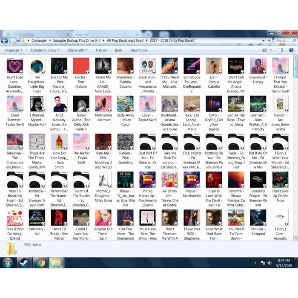Click the Back navigation arrow
Viewport: 298px width, 298px height.
coord(5,41)
